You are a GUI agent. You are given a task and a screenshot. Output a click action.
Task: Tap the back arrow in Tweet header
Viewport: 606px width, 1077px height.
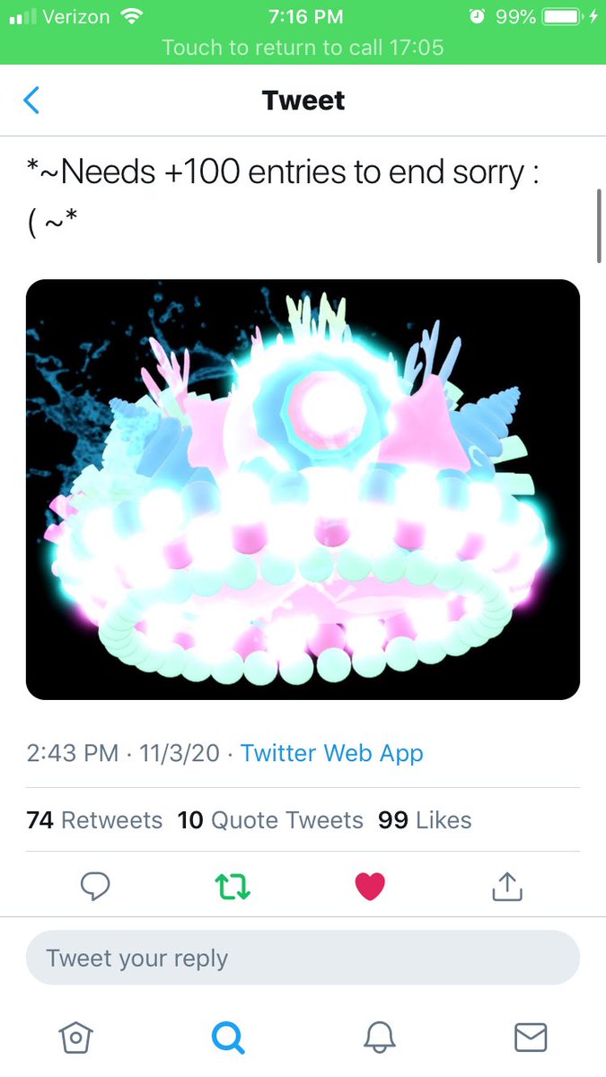(x=31, y=100)
